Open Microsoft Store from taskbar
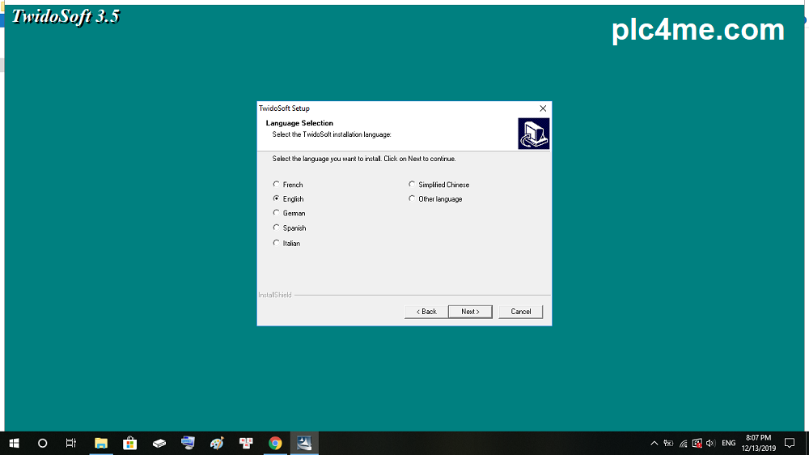Screen dimensions: 809x455 coord(129,443)
